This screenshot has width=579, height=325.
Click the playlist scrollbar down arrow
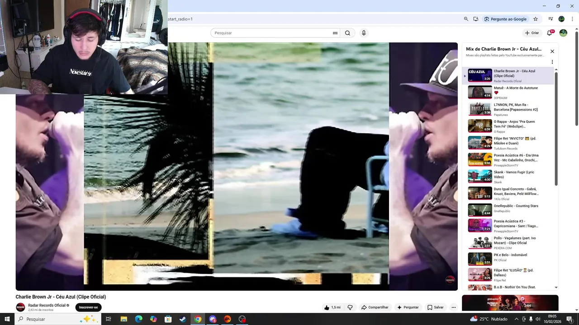tap(556, 288)
